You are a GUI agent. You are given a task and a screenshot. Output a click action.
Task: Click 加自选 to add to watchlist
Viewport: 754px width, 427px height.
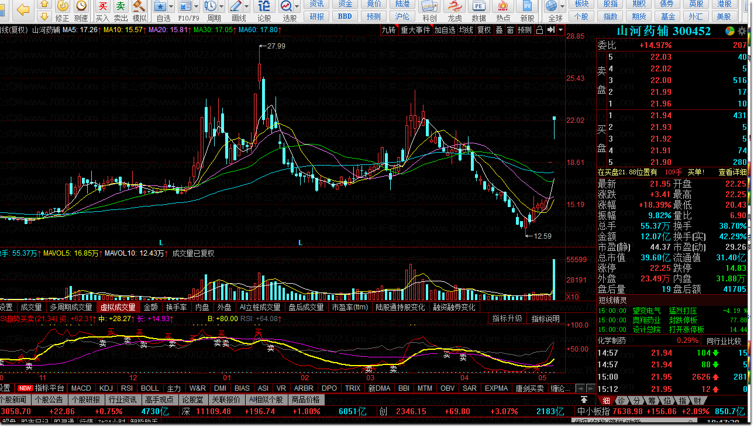coord(445,30)
